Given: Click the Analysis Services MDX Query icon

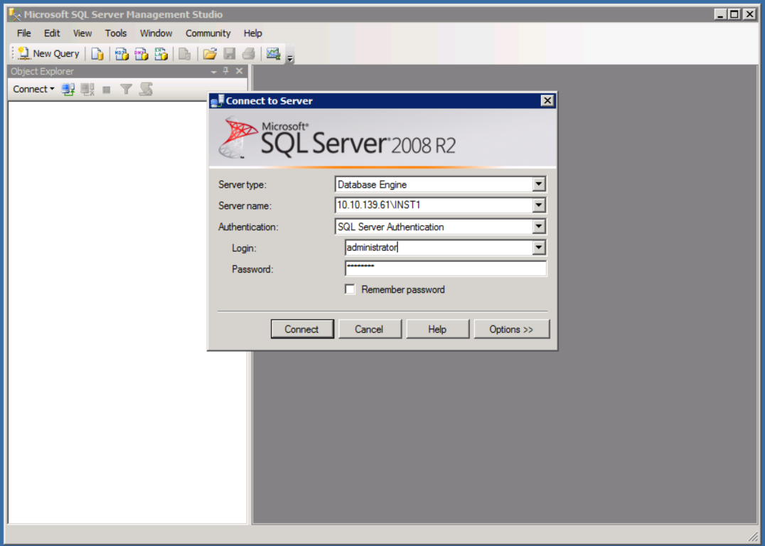Looking at the screenshot, I should coord(122,53).
